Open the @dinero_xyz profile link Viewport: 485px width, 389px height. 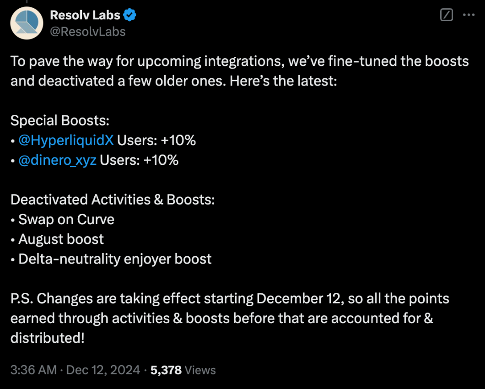pyautogui.click(x=57, y=160)
